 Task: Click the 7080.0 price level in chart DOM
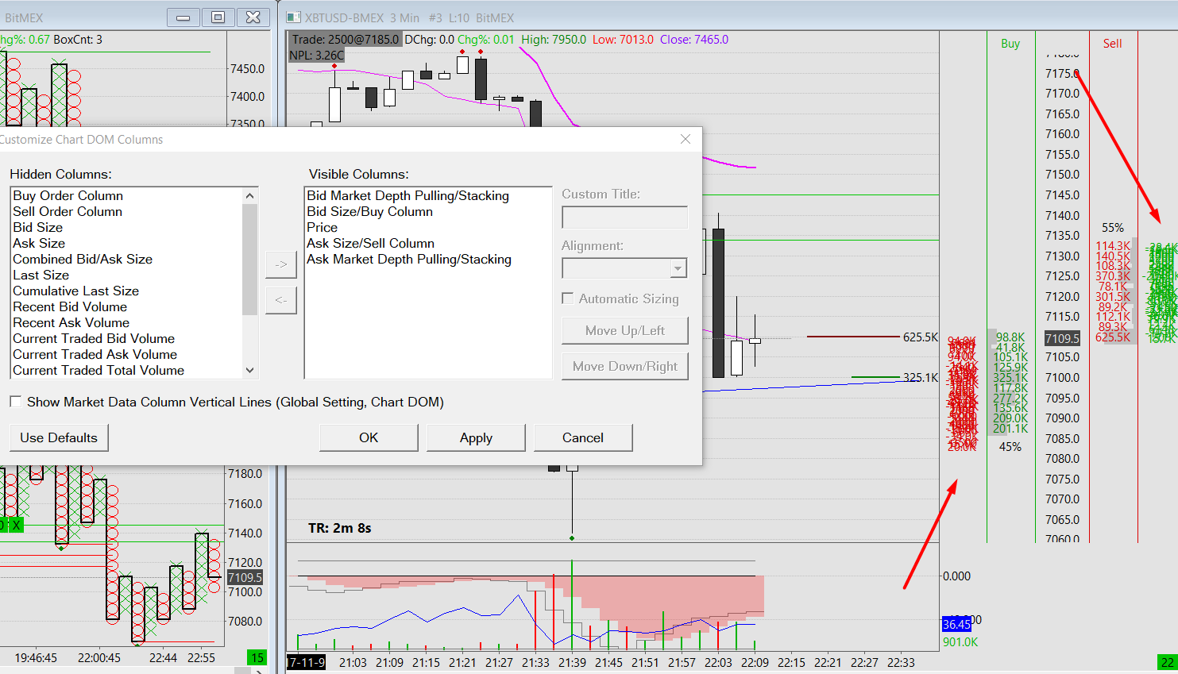[x=1062, y=458]
